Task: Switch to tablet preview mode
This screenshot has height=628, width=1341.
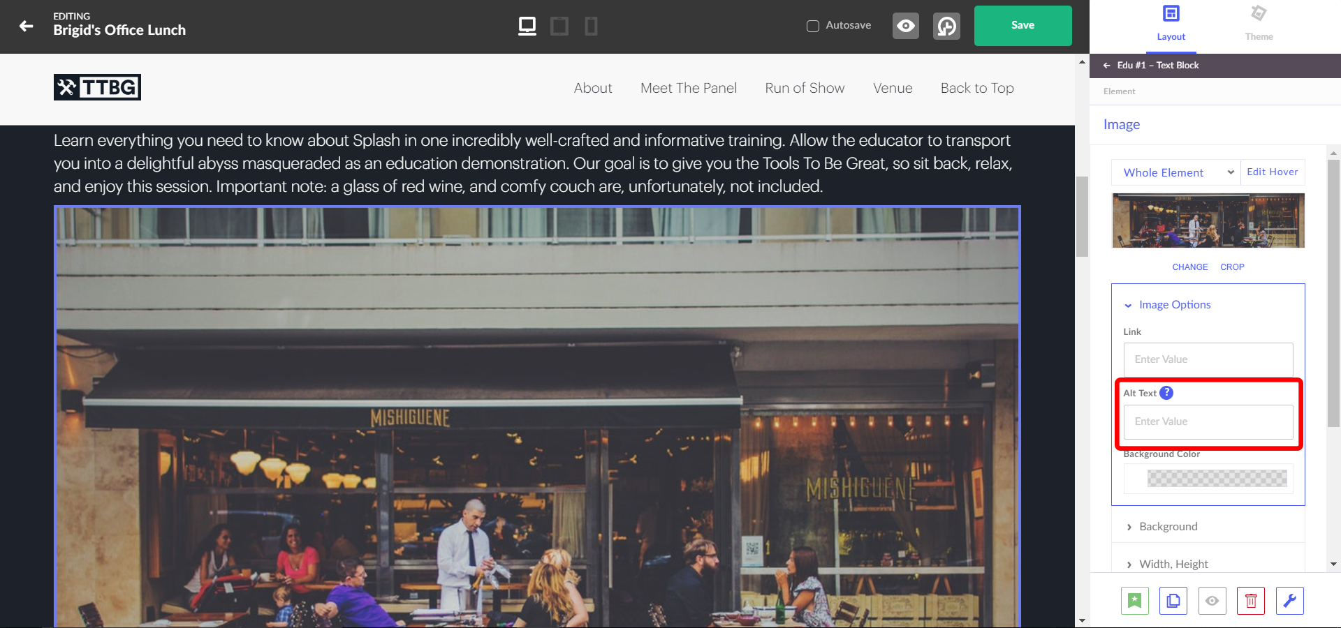Action: pos(559,27)
